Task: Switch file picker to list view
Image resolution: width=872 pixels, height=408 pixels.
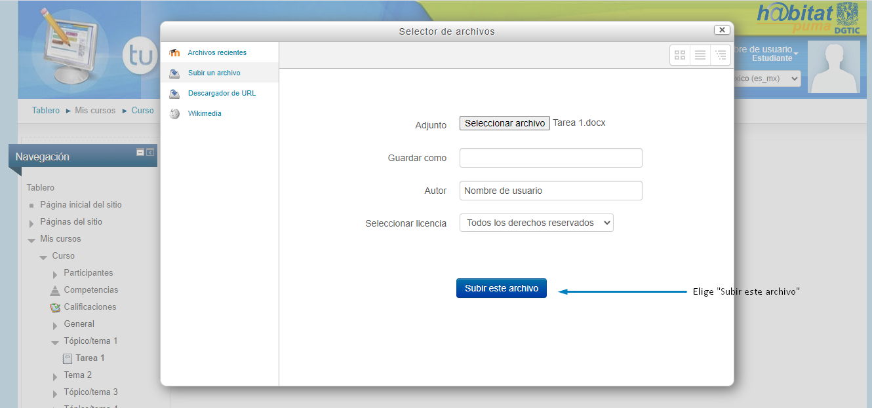Action: 700,56
